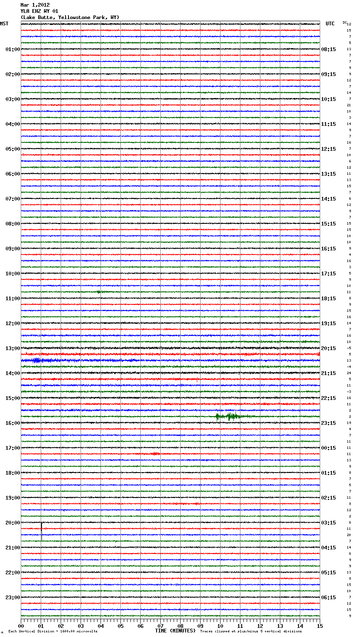Click minute tick label '08' on x-axis
Image resolution: width=353 pixels, height=637 pixels.
tap(180, 626)
